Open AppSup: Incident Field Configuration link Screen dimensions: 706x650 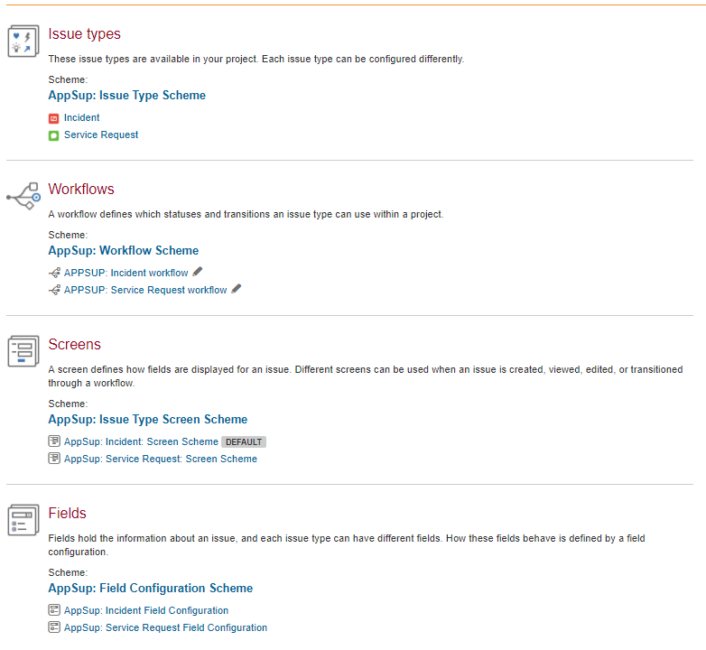point(146,611)
